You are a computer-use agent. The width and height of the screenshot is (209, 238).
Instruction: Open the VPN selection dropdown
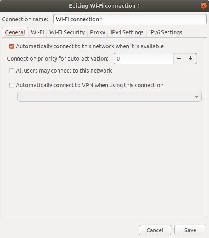point(109,97)
